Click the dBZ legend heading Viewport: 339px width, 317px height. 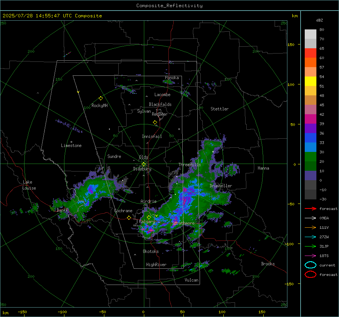pos(319,20)
